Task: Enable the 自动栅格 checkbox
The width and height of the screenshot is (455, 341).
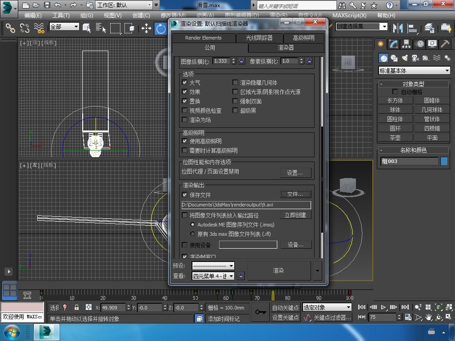Action: click(x=395, y=91)
